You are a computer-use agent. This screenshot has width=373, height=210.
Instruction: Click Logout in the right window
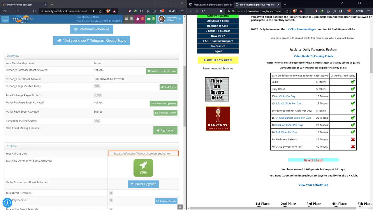pyautogui.click(x=218, y=51)
